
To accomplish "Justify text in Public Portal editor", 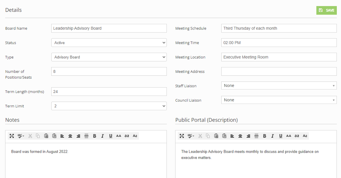I will [x=256, y=136].
